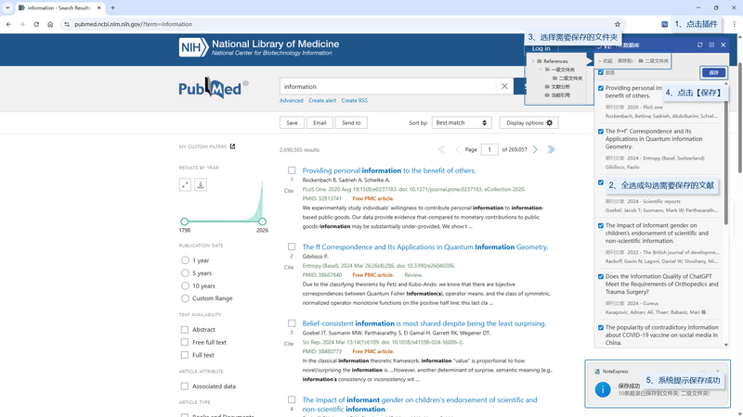Open the Create RSS link
The height and width of the screenshot is (417, 743).
[355, 101]
